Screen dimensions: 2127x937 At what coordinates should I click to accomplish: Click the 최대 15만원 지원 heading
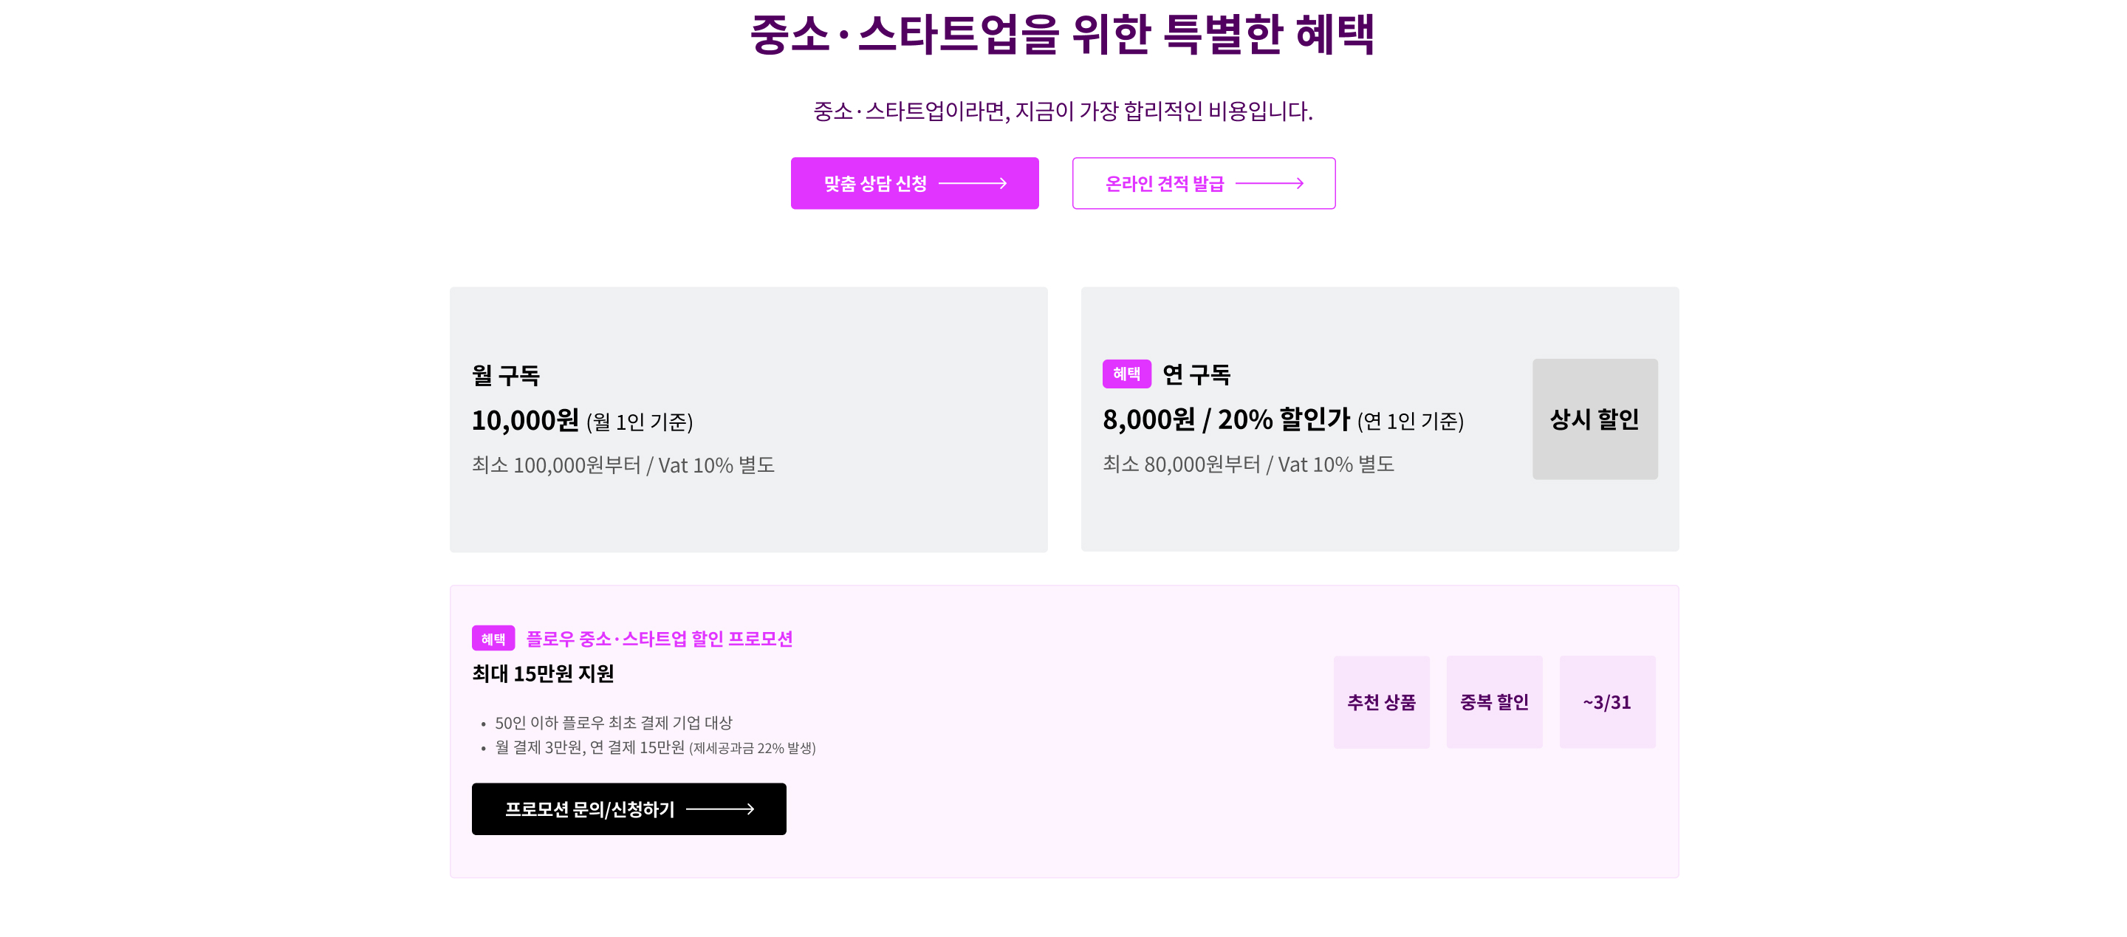tap(543, 673)
